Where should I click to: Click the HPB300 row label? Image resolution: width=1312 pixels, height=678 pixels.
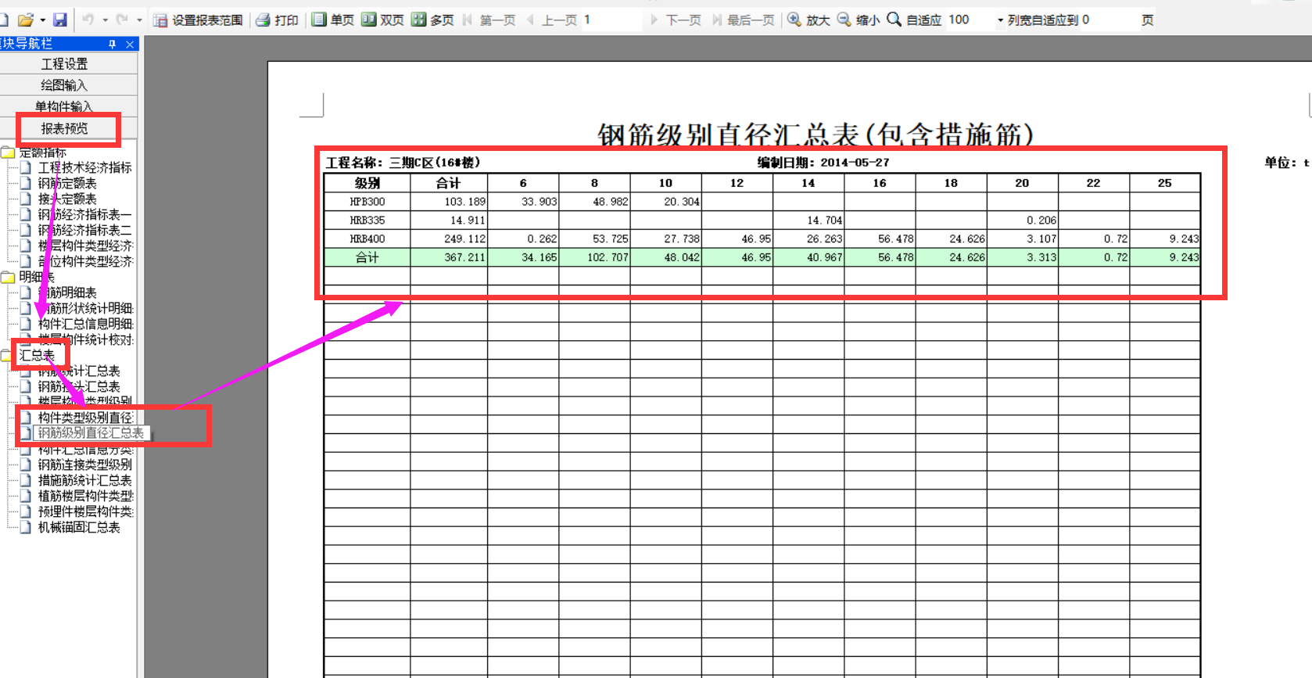click(x=367, y=202)
